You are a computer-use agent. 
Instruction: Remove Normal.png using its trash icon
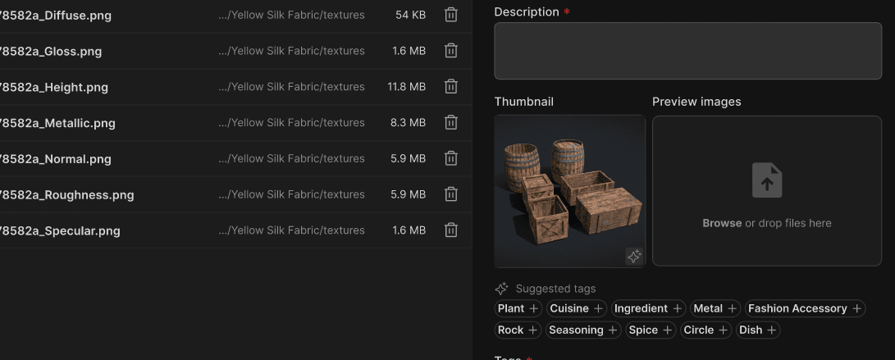pos(450,159)
